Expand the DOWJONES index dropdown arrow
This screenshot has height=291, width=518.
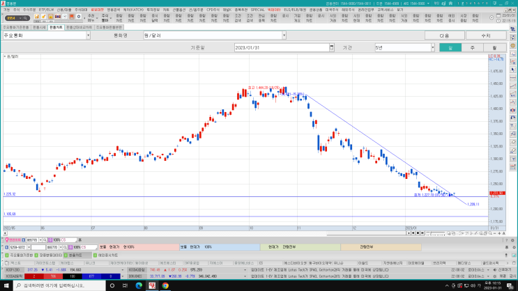(245, 276)
